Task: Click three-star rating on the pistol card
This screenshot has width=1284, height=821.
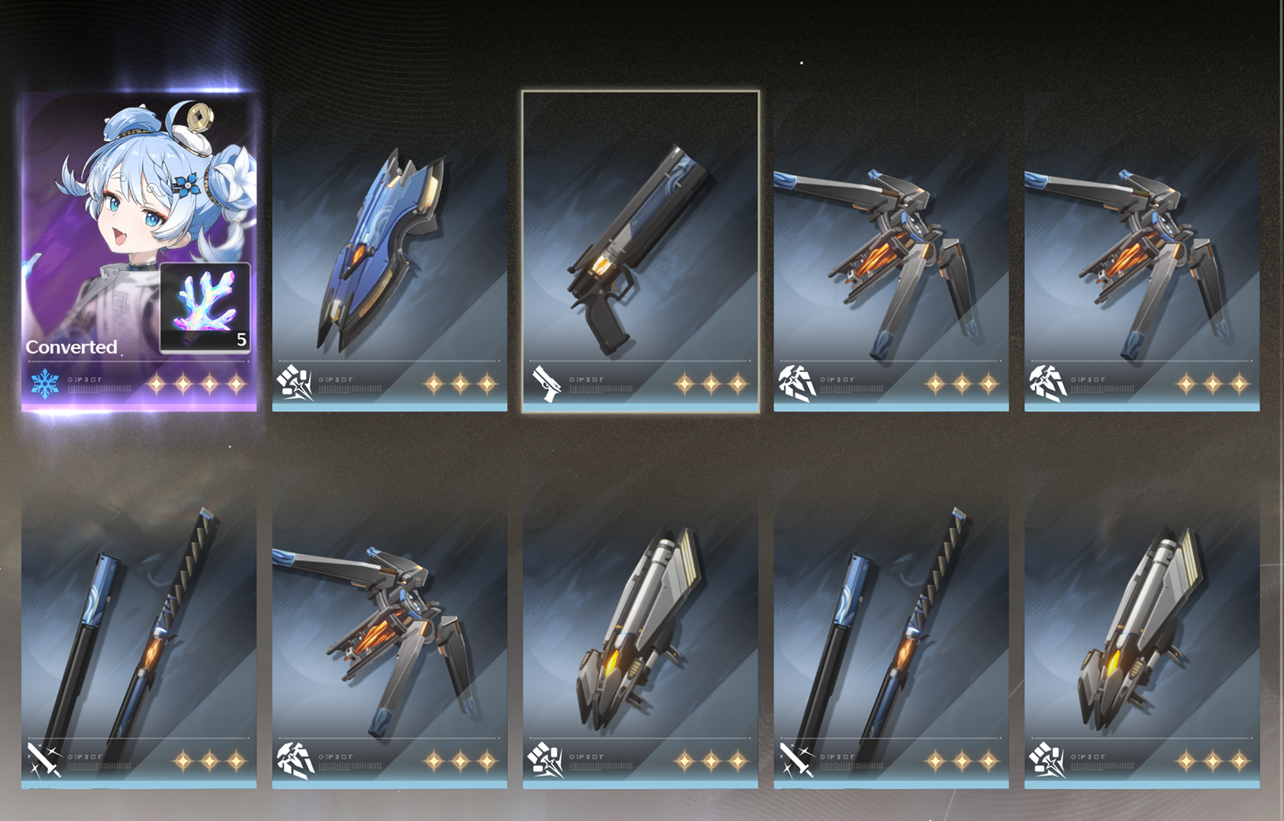Action: [711, 385]
